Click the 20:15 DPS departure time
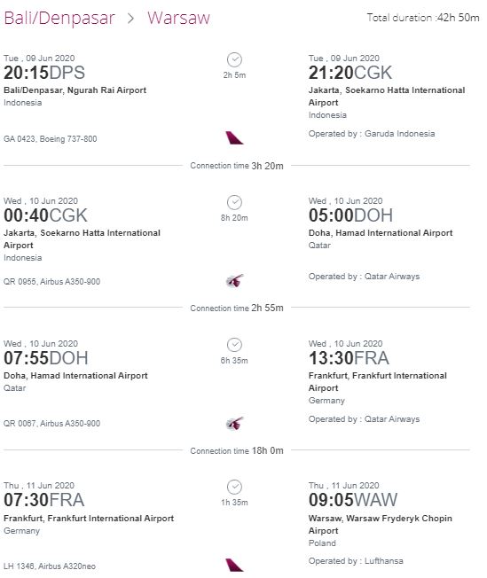 pyautogui.click(x=44, y=73)
